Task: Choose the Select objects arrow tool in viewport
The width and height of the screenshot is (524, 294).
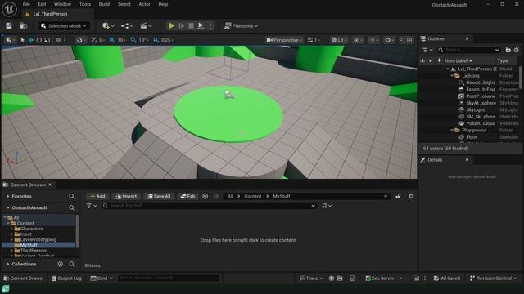Action: coord(22,40)
